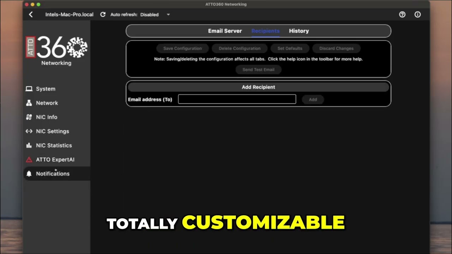Screen dimensions: 452x254
Task: Select the Recipients tab
Action: point(265,31)
